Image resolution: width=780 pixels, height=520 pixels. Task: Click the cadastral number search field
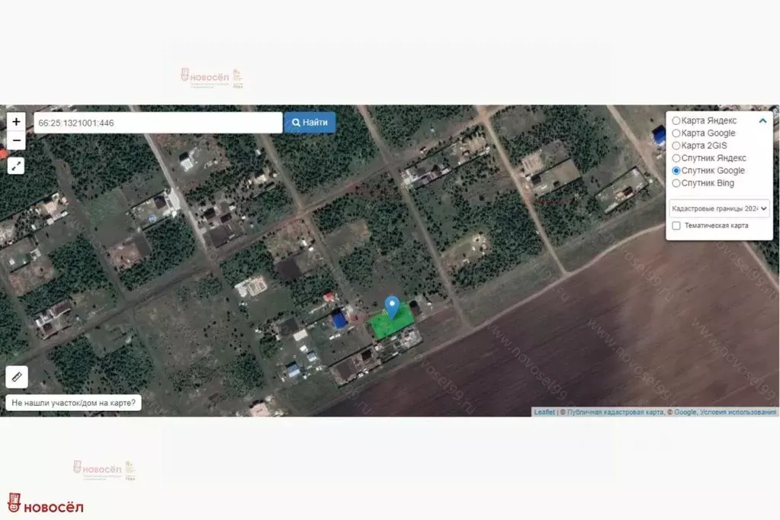[x=158, y=123]
